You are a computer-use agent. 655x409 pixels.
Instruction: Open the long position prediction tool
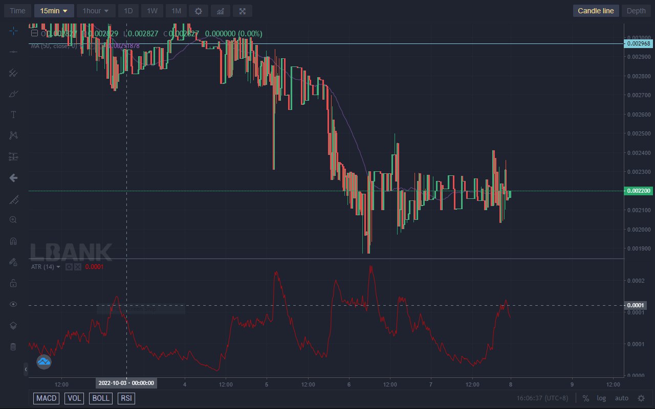tap(13, 157)
